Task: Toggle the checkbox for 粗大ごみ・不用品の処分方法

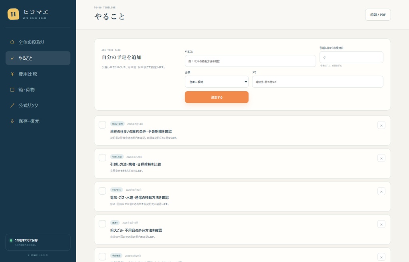Action: click(x=103, y=223)
